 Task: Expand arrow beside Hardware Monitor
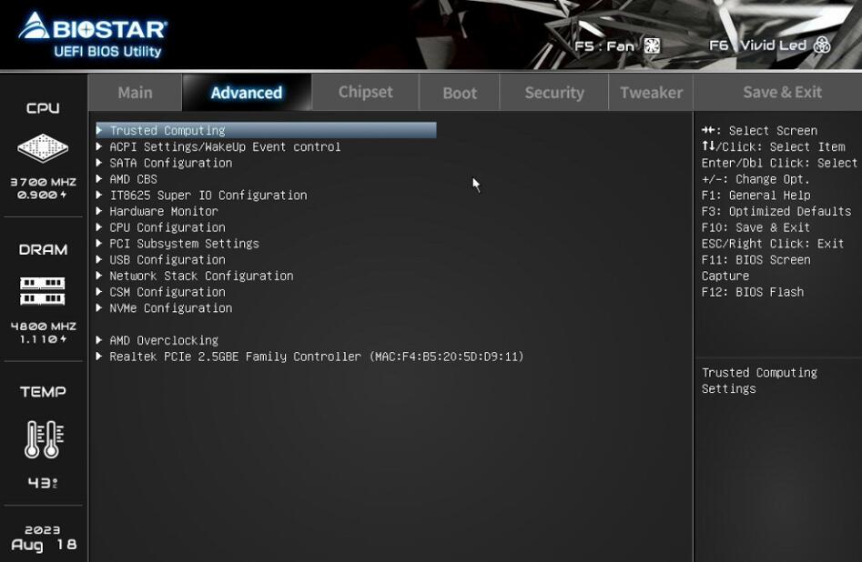point(99,211)
